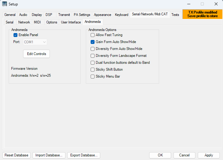This screenshot has height=160, width=223.
Task: Select the Andromeda sub-tab
Action: [92, 22]
